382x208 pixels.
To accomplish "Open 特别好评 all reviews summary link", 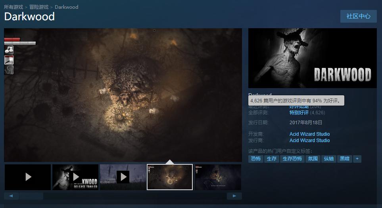I will (299, 113).
